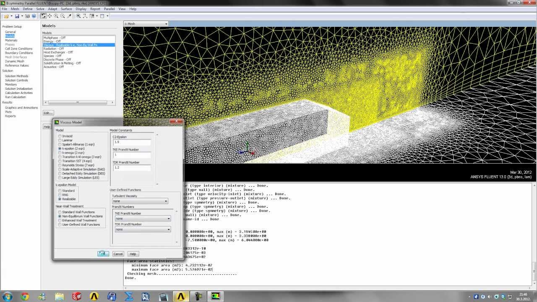Open the File menu
The image size is (537, 302).
pyautogui.click(x=5, y=9)
